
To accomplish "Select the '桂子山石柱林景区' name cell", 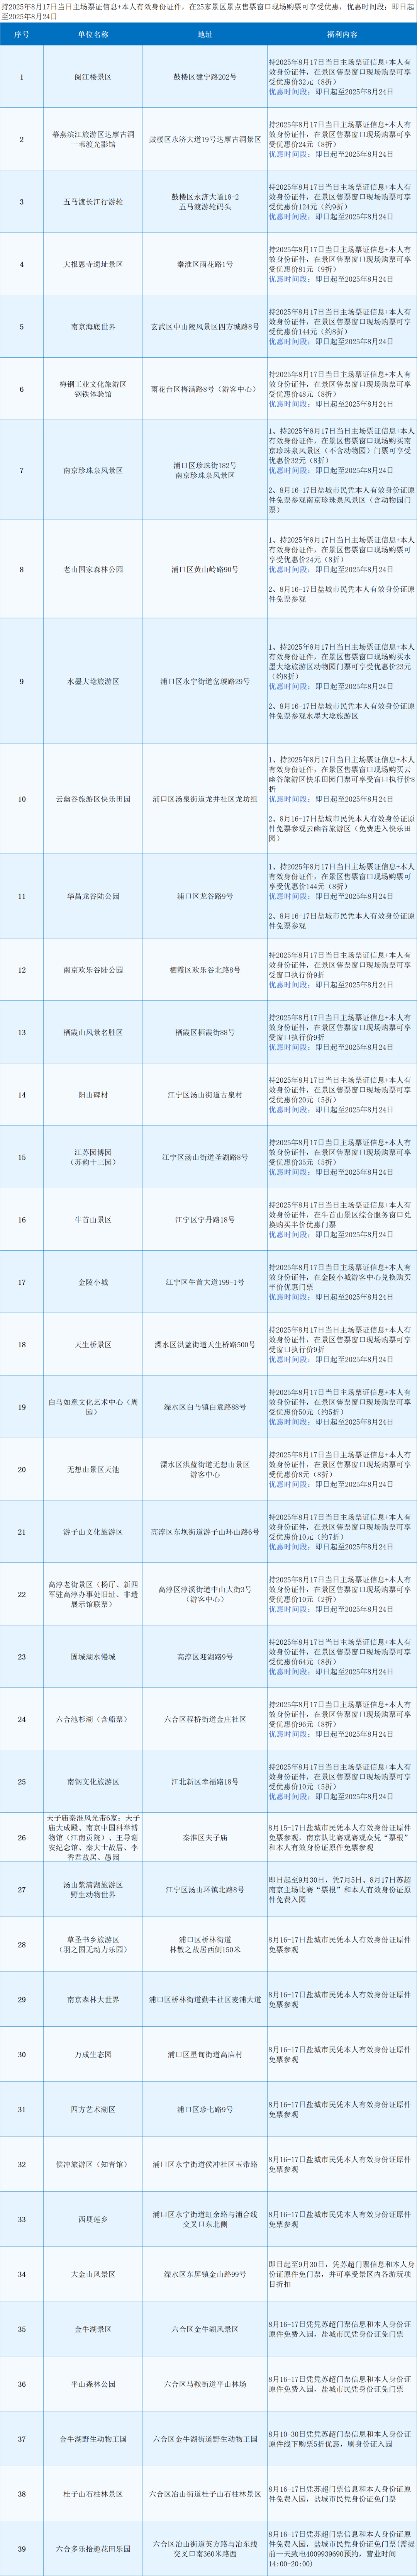I will 93,2494.
